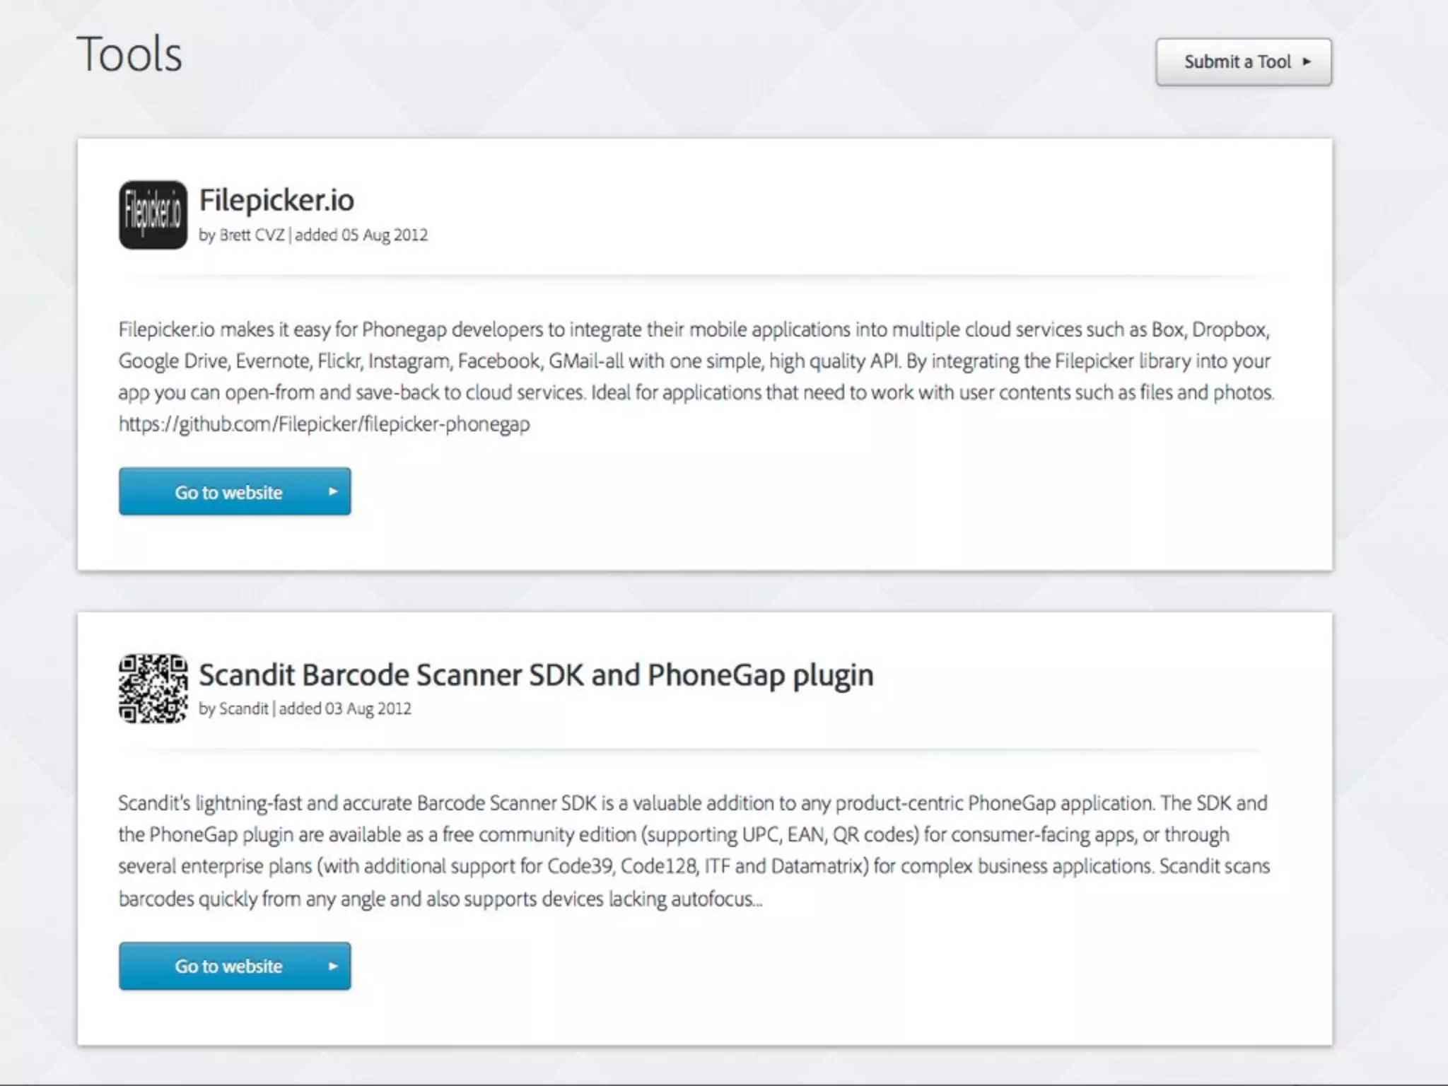Click the Scandit QR code icon
Image resolution: width=1448 pixels, height=1086 pixels.
point(153,689)
